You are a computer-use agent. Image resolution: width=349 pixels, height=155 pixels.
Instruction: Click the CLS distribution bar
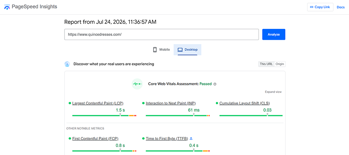[251, 116]
